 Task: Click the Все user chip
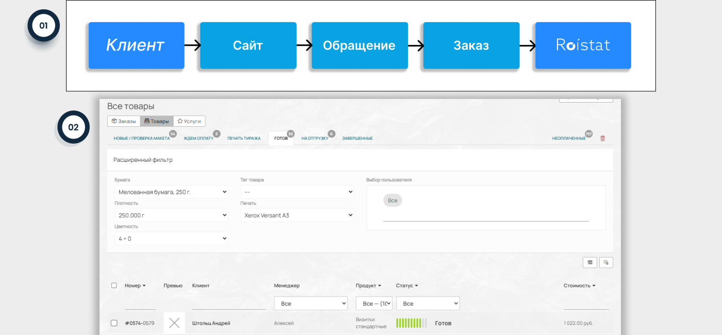point(392,200)
